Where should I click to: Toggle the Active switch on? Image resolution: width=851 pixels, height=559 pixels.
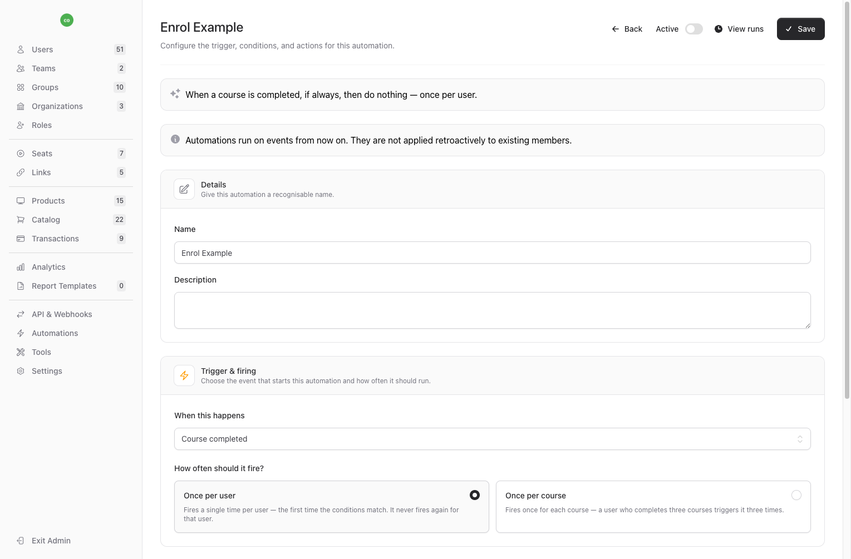pos(694,29)
